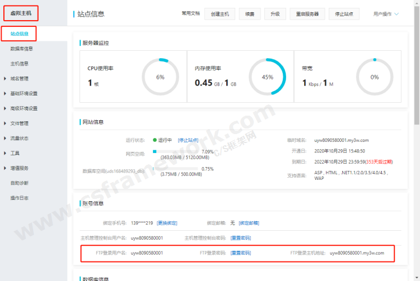Click the 7.09% web space value
The width and height of the screenshot is (420, 281).
(208, 152)
